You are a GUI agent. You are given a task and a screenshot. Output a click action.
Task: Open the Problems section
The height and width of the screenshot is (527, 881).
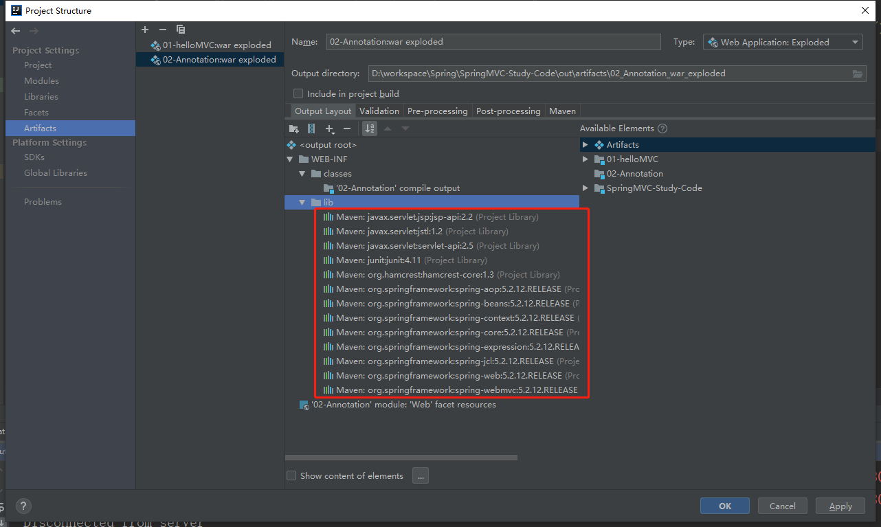(x=43, y=202)
